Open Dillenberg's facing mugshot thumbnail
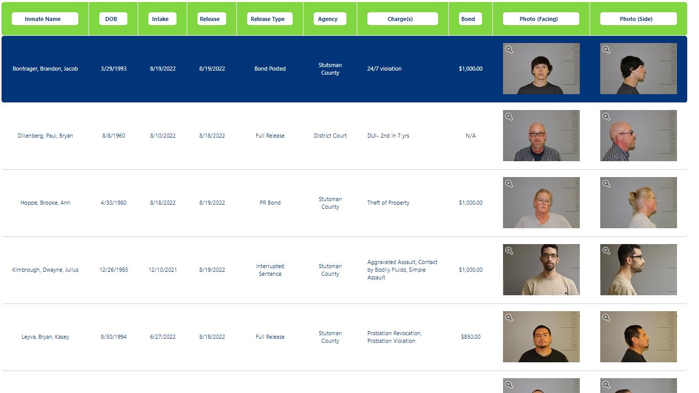This screenshot has height=393, width=699. 541,136
